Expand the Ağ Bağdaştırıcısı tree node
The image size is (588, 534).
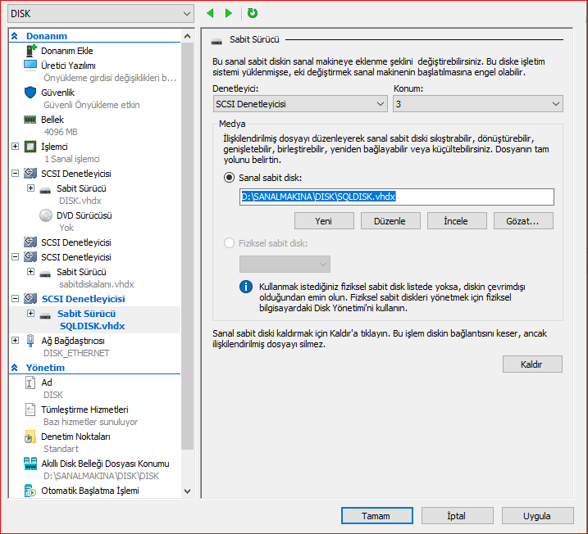[x=16, y=341]
